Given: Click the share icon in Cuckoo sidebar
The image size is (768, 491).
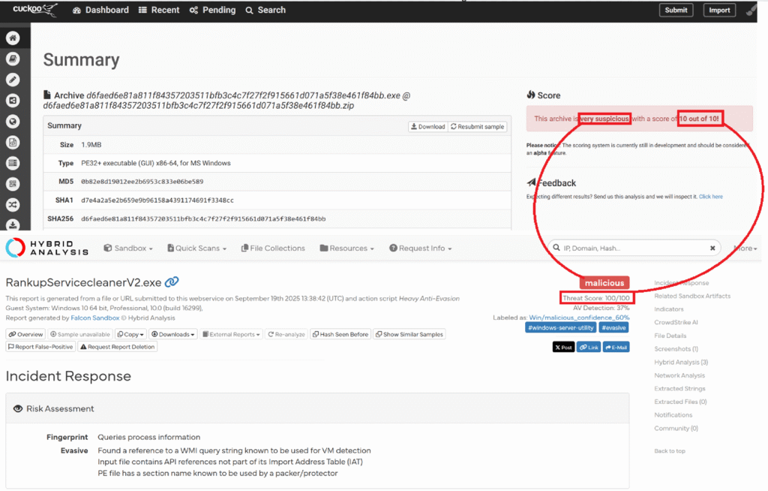Looking at the screenshot, I should tap(13, 101).
